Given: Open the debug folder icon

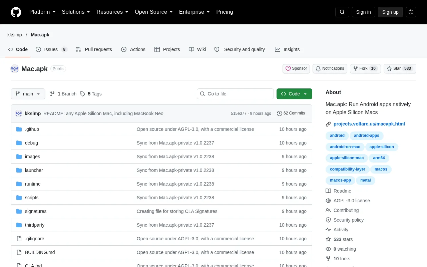Looking at the screenshot, I should (x=19, y=143).
